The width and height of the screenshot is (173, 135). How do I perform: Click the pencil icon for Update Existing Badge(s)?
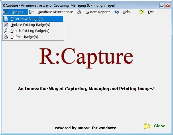6,25
